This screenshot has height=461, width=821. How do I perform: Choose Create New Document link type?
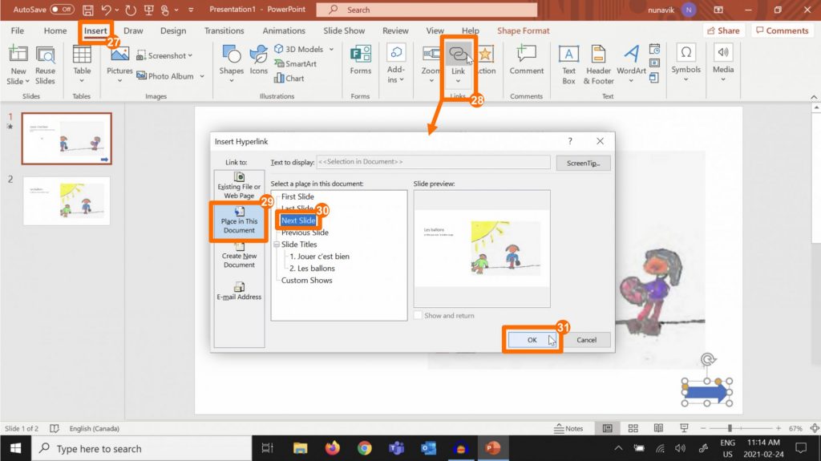pos(239,254)
